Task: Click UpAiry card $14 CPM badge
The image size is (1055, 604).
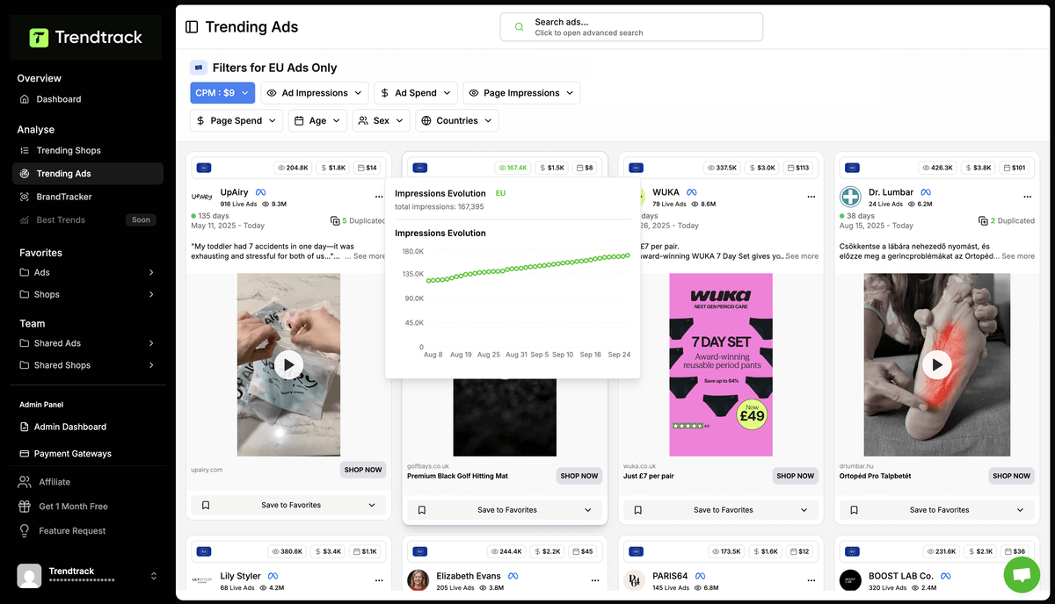Action: click(x=367, y=168)
